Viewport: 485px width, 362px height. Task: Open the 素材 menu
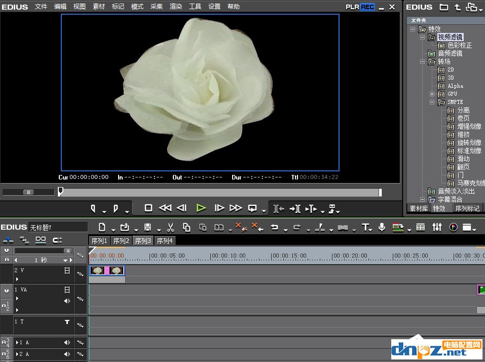[99, 7]
